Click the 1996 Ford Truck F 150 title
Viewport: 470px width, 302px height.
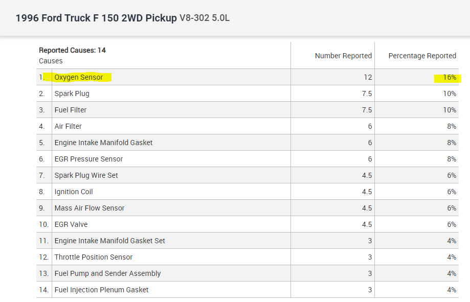click(x=96, y=18)
